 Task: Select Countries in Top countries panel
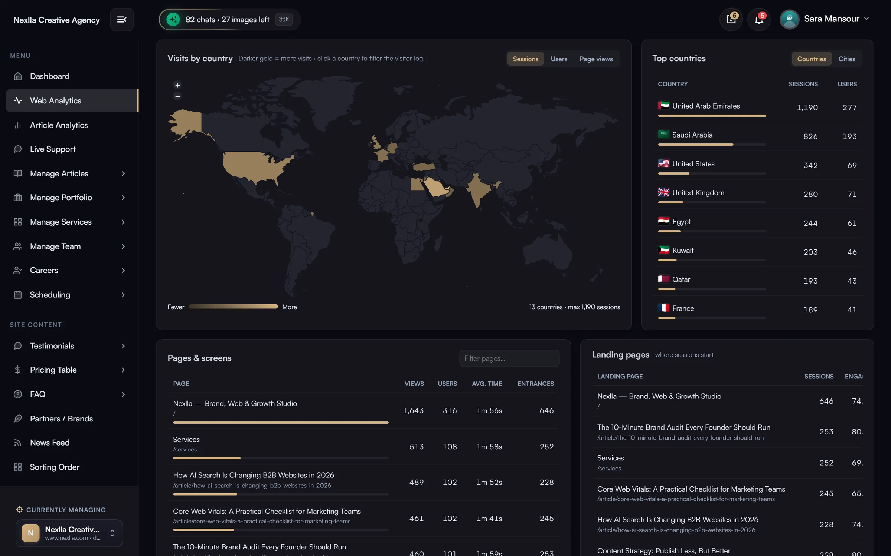[x=812, y=59]
